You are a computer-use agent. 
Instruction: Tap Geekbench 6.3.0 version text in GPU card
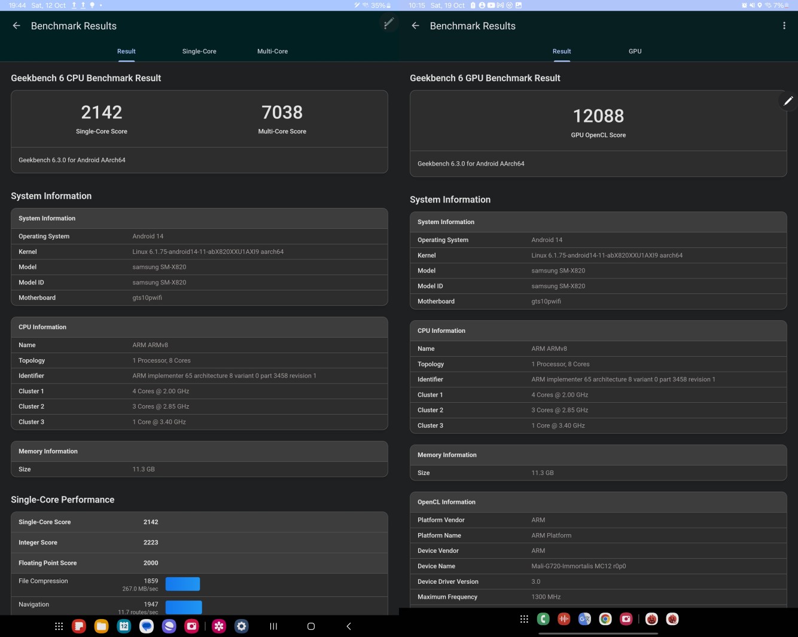pyautogui.click(x=471, y=164)
